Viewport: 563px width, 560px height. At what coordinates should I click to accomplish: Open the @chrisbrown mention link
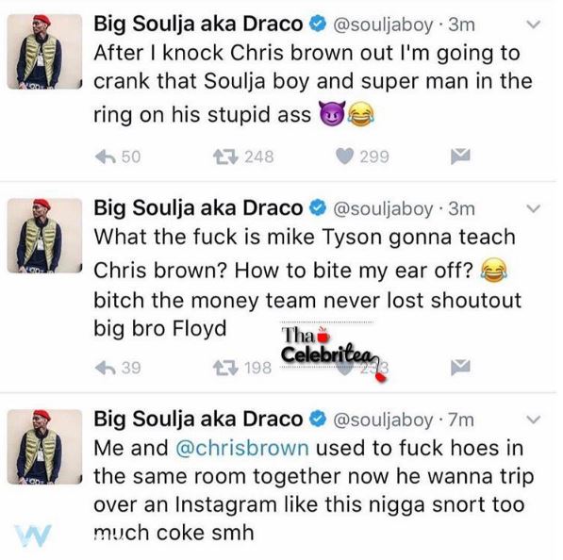(242, 448)
